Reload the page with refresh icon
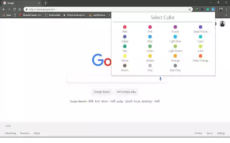 14,9
